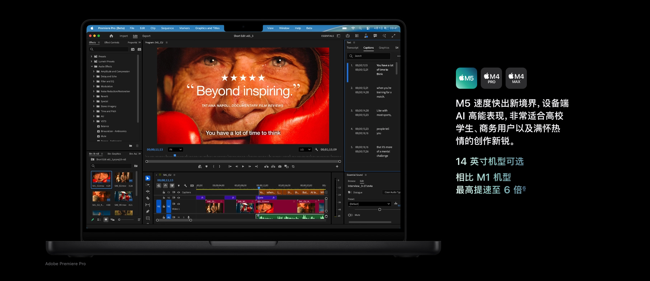Image resolution: width=650 pixels, height=281 pixels.
Task: Open the (Default) preset dropdown
Action: coord(369,204)
